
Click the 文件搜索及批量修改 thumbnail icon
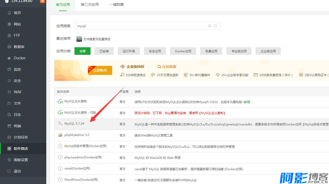(x=79, y=39)
